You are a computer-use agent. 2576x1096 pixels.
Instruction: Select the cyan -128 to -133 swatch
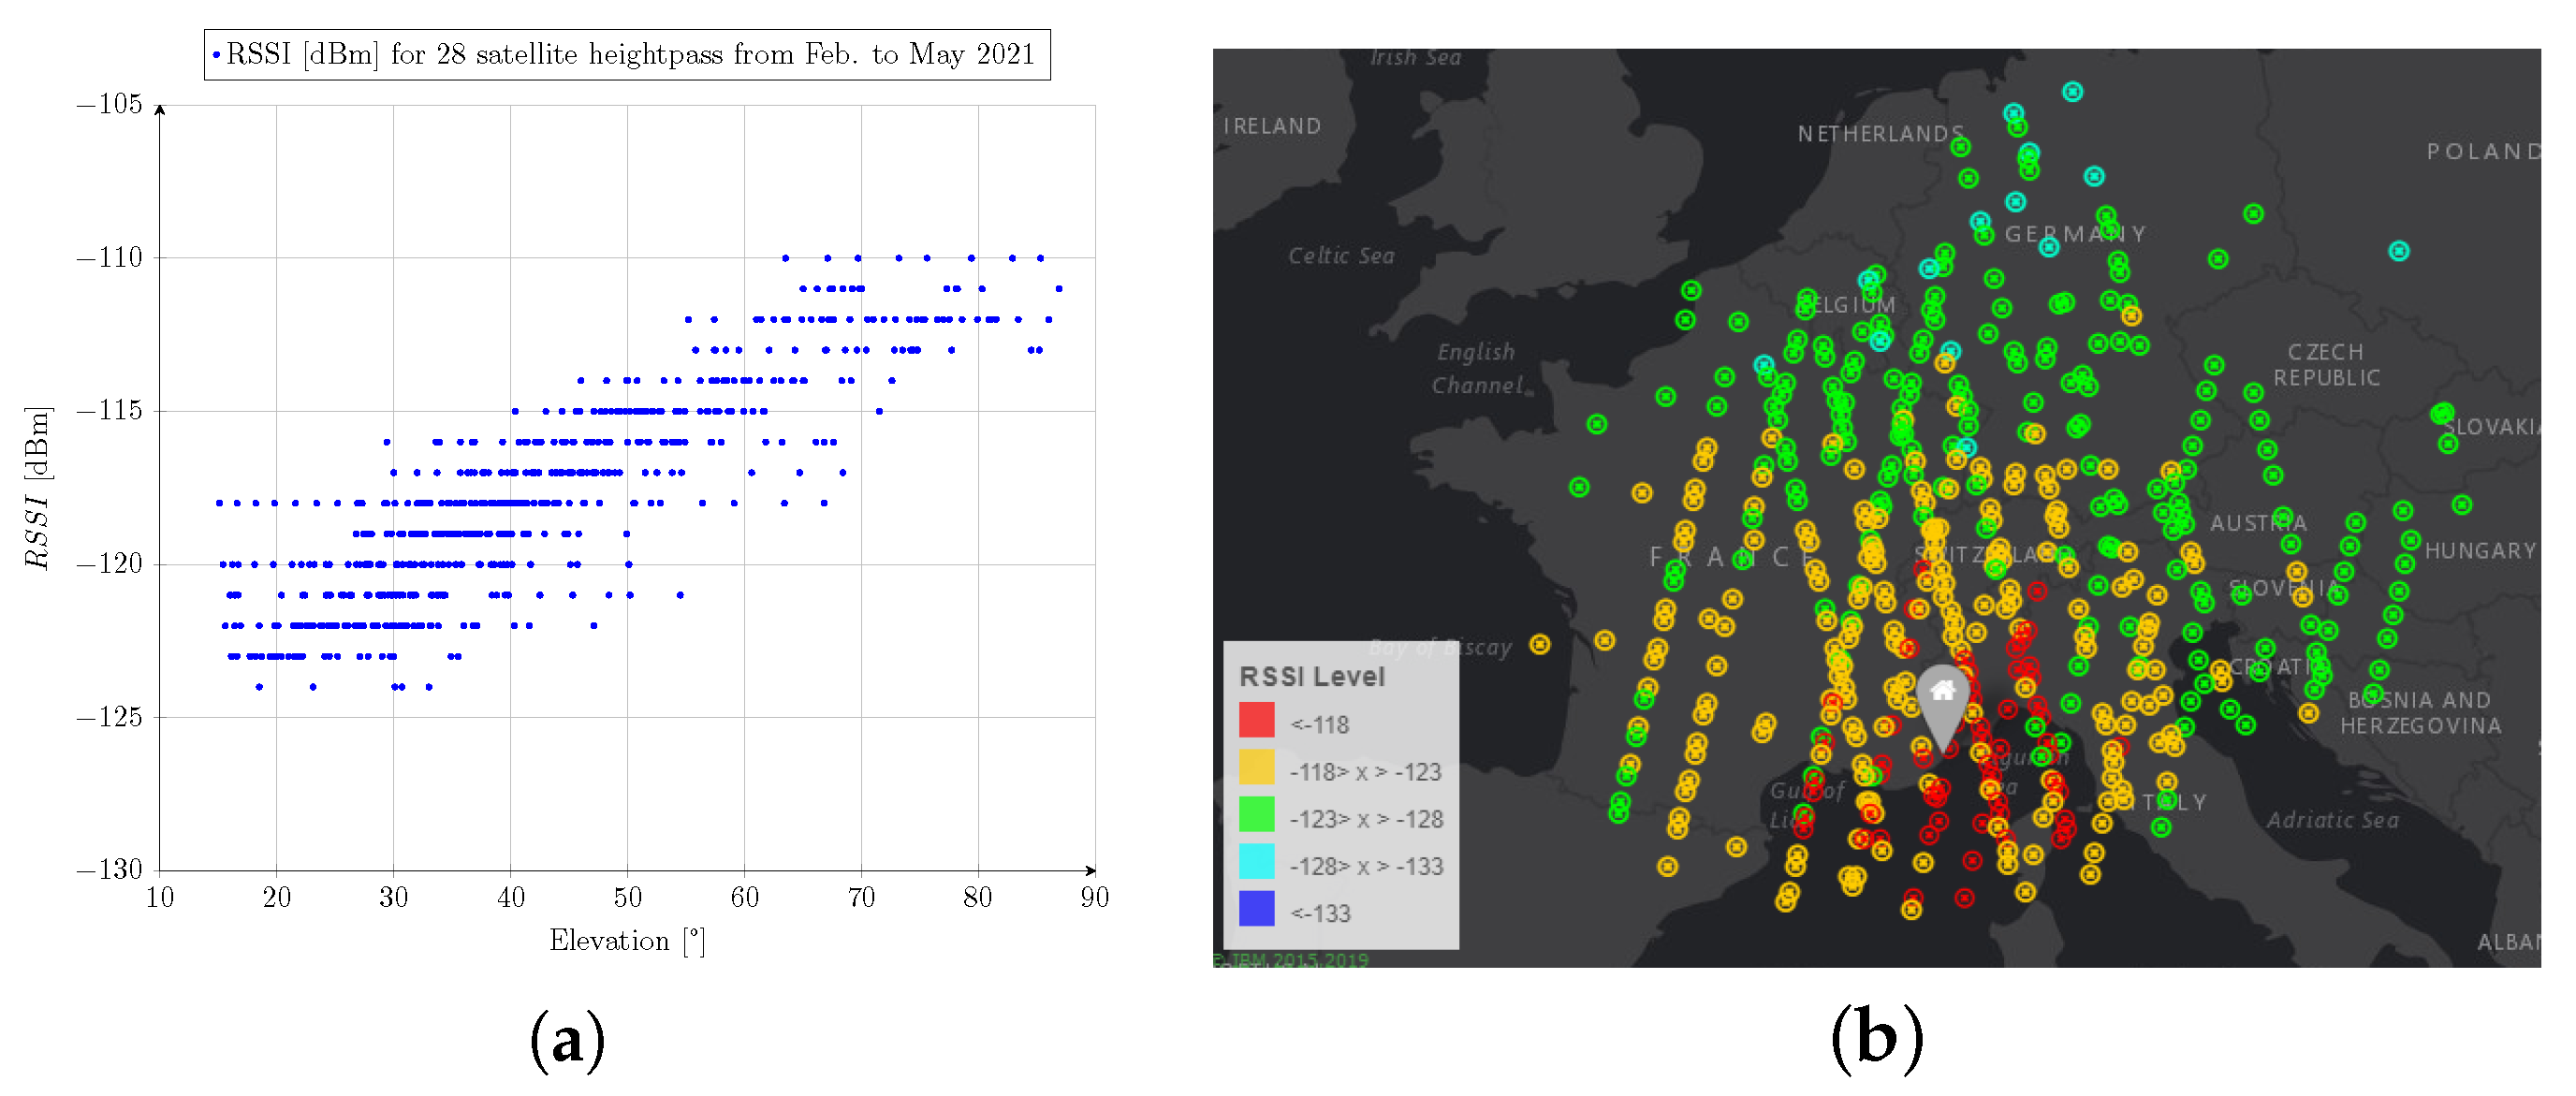(x=1256, y=862)
